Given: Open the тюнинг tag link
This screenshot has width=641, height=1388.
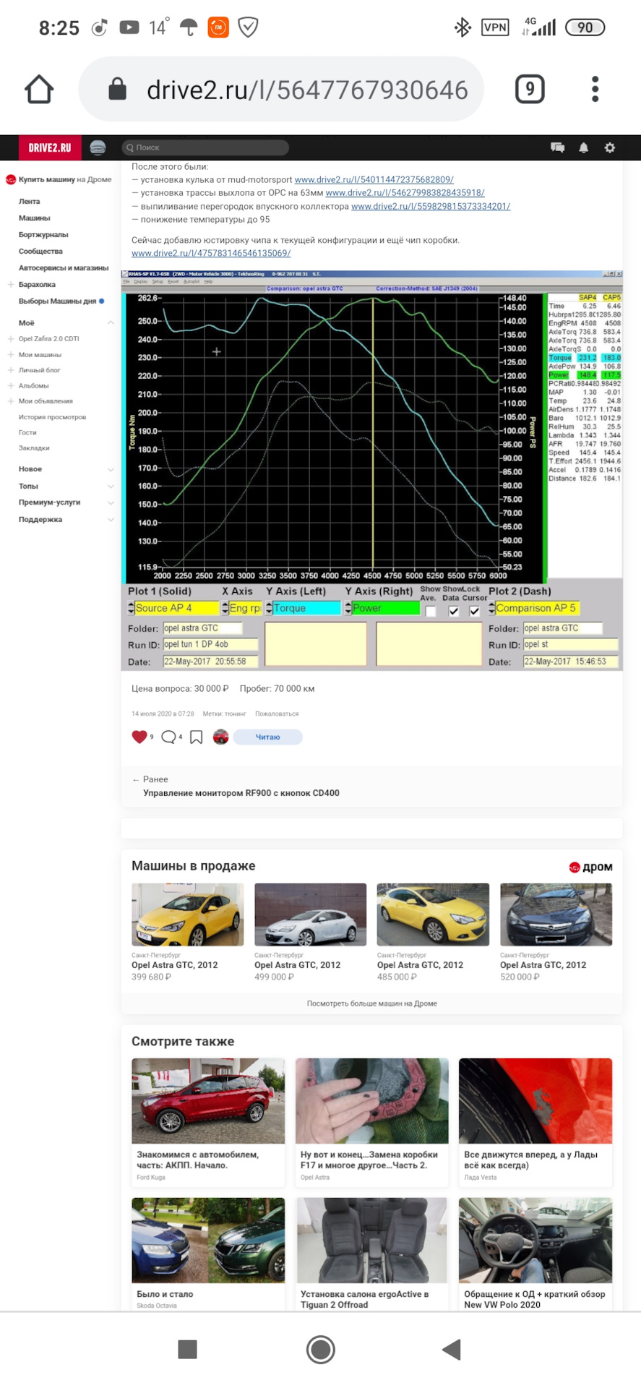Looking at the screenshot, I should 235,714.
